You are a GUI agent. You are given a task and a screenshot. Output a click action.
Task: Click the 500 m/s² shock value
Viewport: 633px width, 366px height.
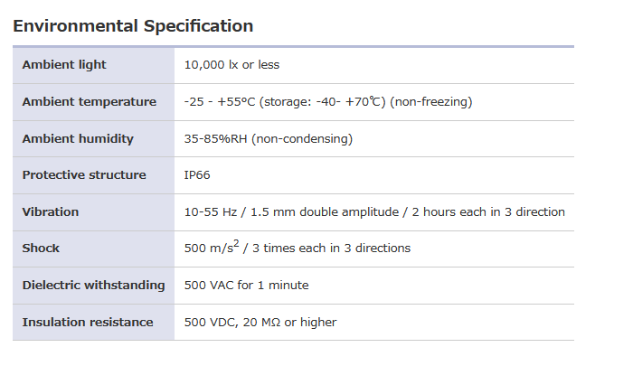click(x=212, y=247)
